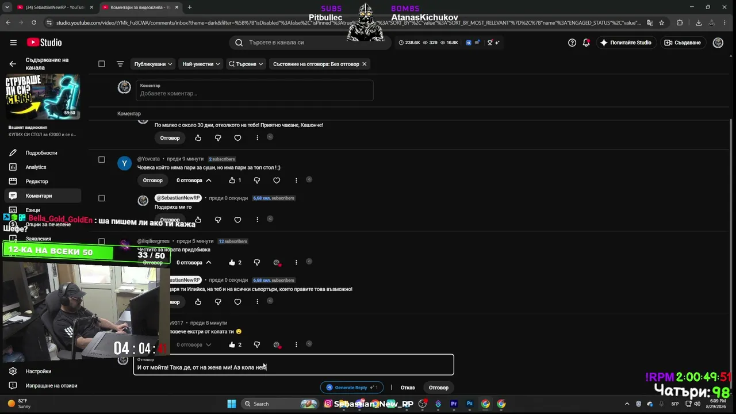736x414 pixels.
Task: Click the 'Създаване' create button
Action: click(683, 43)
